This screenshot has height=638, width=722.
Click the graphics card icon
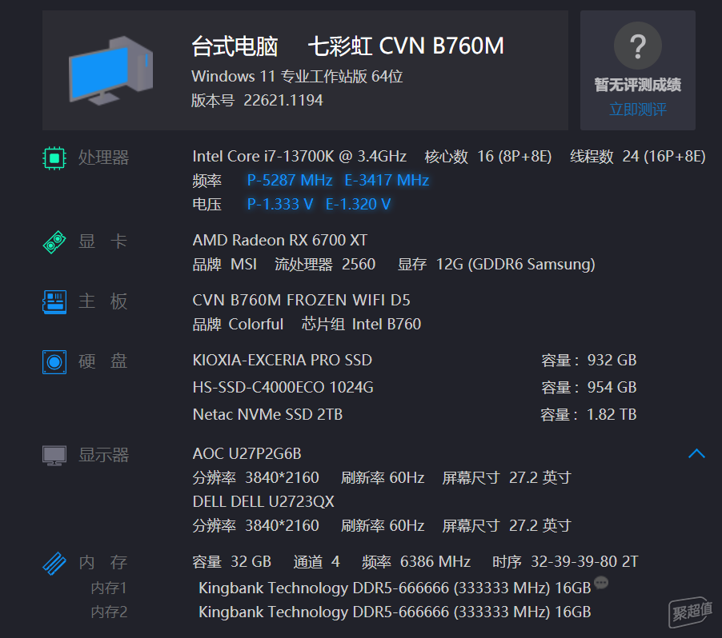click(x=54, y=242)
